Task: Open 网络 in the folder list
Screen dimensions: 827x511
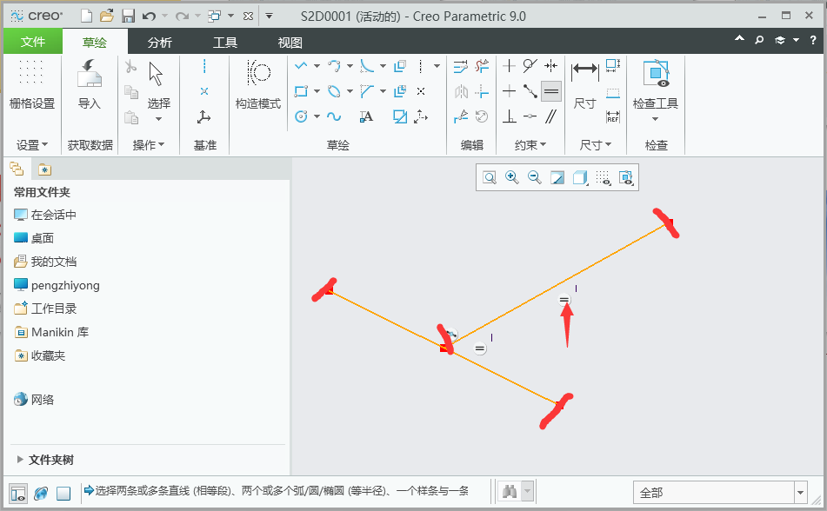Action: click(x=34, y=399)
